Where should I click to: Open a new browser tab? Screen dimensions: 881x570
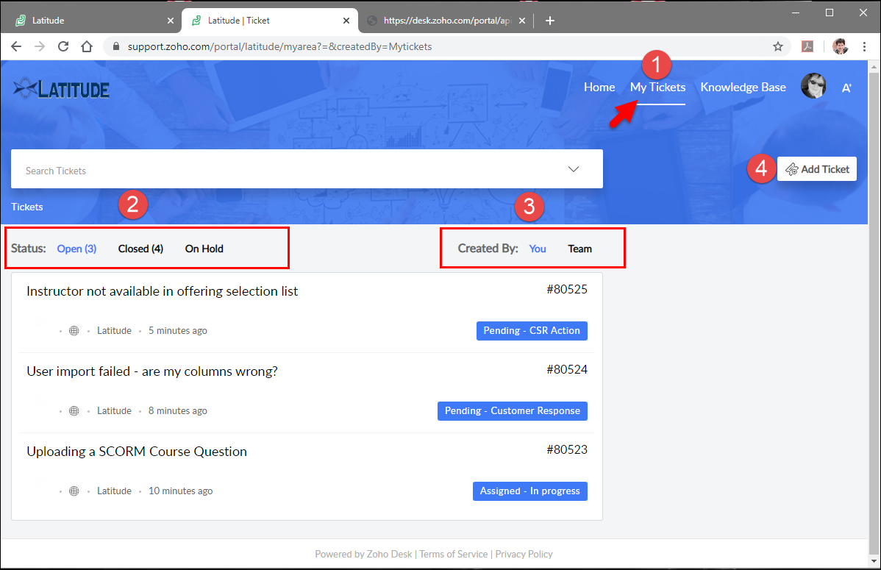[x=549, y=21]
